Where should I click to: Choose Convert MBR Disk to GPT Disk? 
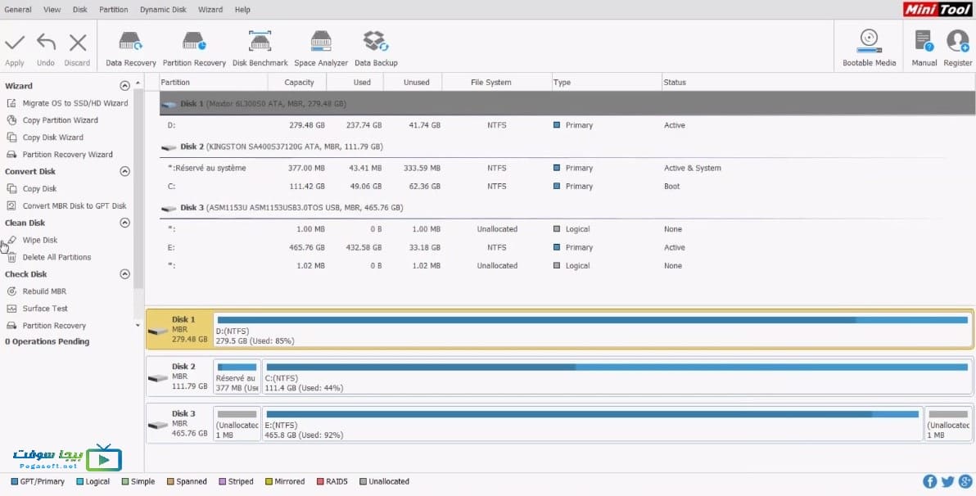pos(74,206)
